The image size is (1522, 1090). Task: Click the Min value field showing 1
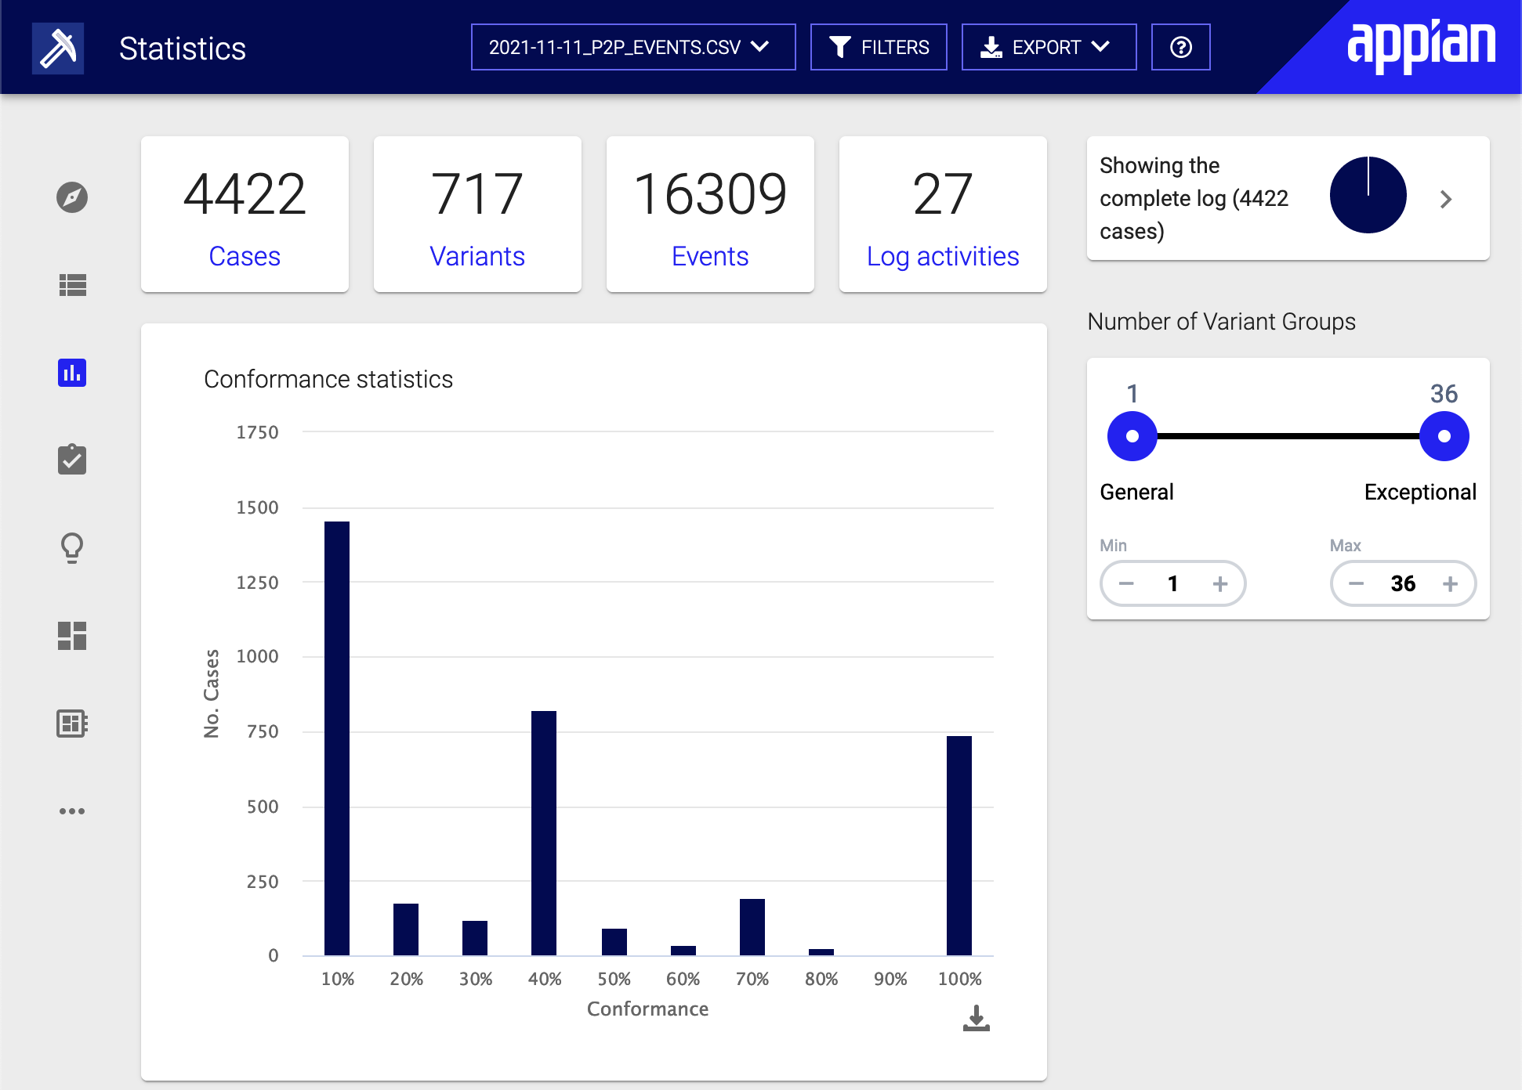[1173, 583]
